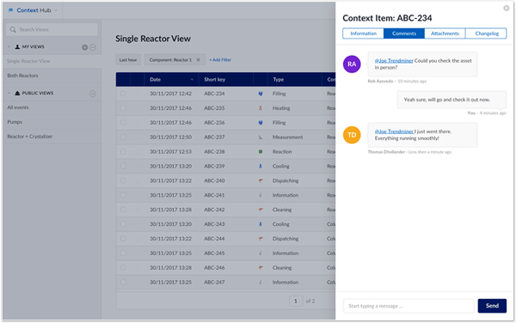Select Single Reactor View in sidebar
The width and height of the screenshot is (516, 323).
[52, 61]
